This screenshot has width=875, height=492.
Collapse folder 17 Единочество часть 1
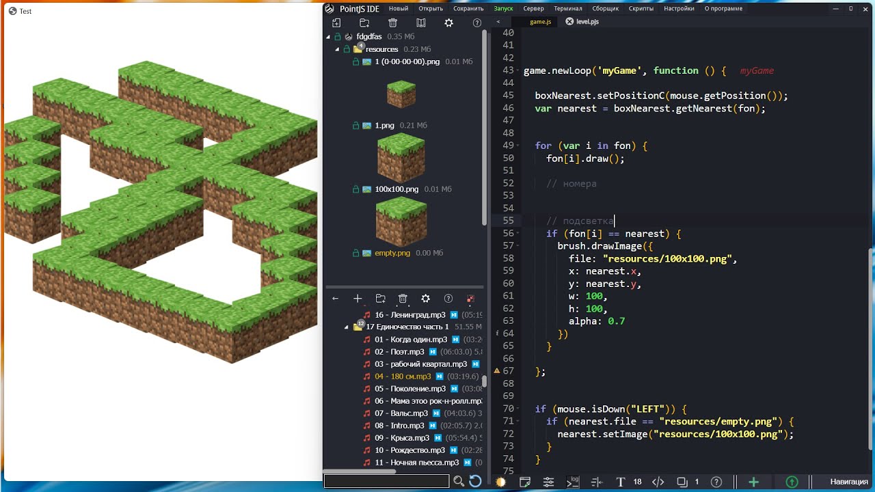(347, 327)
